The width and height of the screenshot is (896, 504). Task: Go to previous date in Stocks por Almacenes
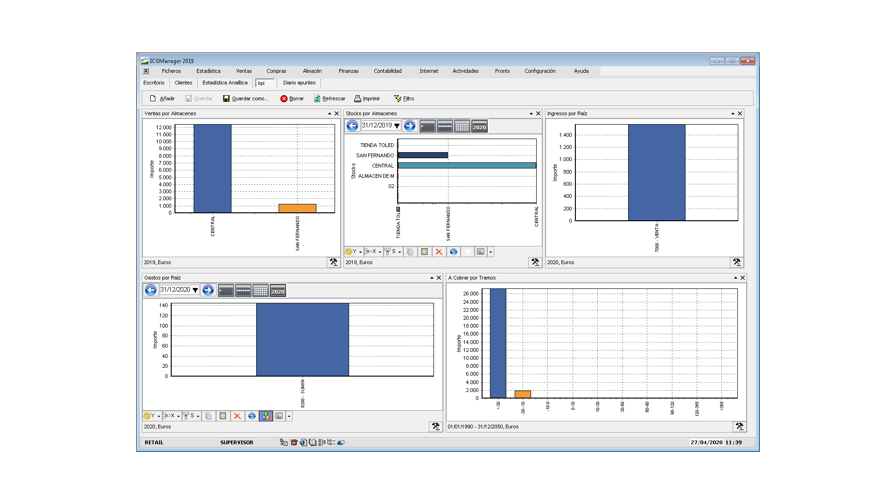tap(352, 126)
